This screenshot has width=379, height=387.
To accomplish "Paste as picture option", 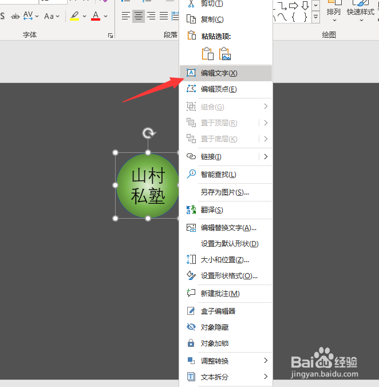I will tap(225, 54).
